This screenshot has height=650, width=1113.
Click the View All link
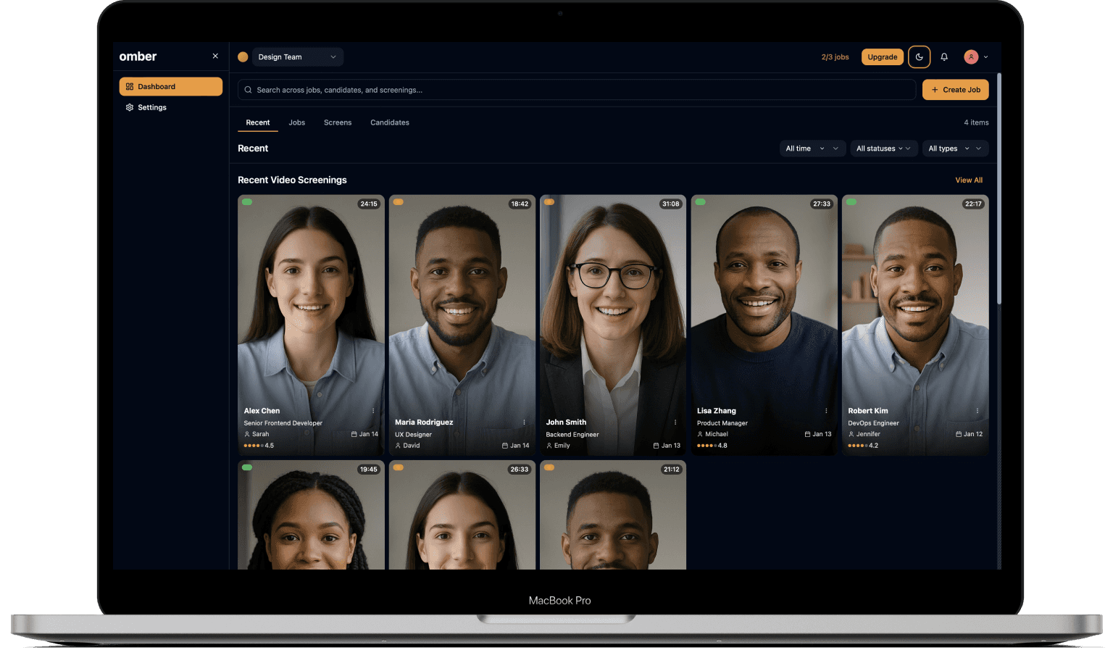pos(969,180)
